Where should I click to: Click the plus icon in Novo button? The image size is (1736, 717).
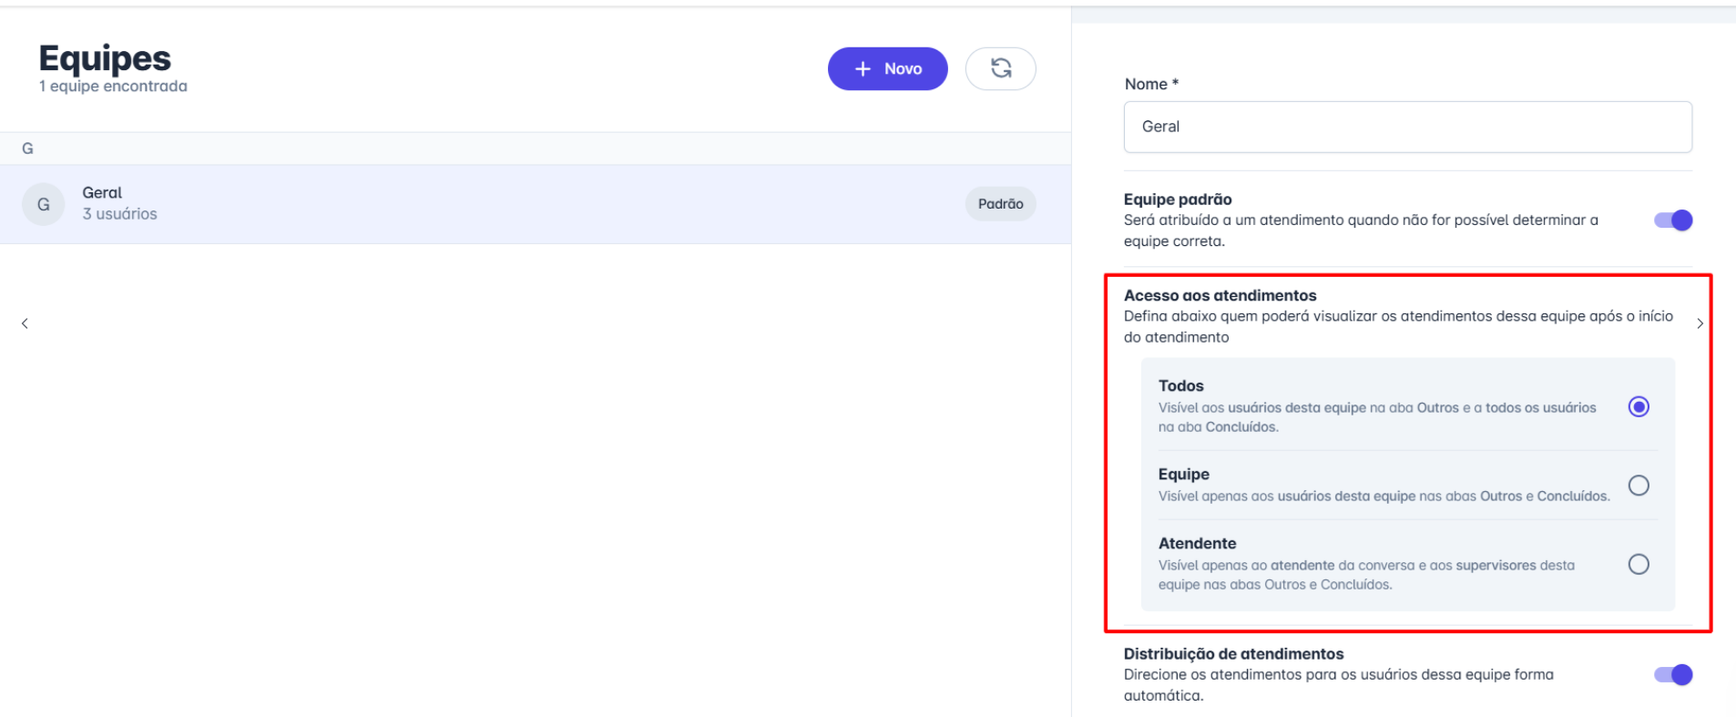[x=863, y=69]
